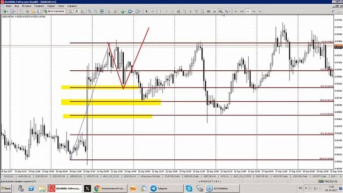Switch to the #Germany30,Daily chart tab
The height and width of the screenshot is (193, 343).
click(x=151, y=176)
